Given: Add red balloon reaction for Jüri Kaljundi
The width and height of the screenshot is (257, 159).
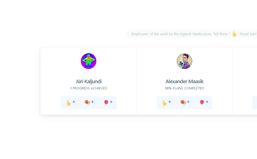Looking at the screenshot, I should pos(107,103).
